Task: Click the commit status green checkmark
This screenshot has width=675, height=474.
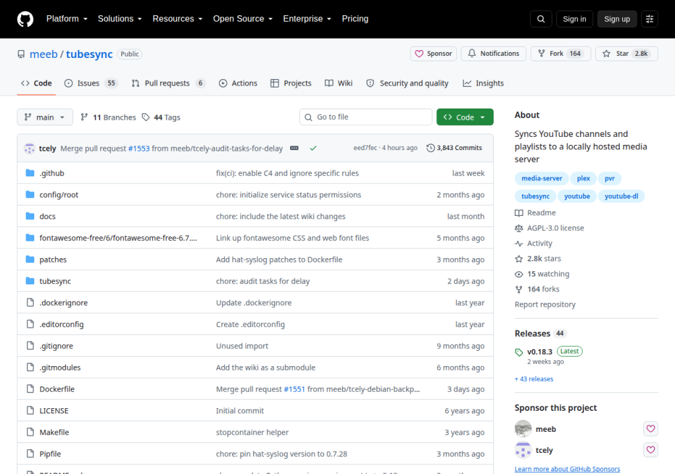Action: point(313,148)
